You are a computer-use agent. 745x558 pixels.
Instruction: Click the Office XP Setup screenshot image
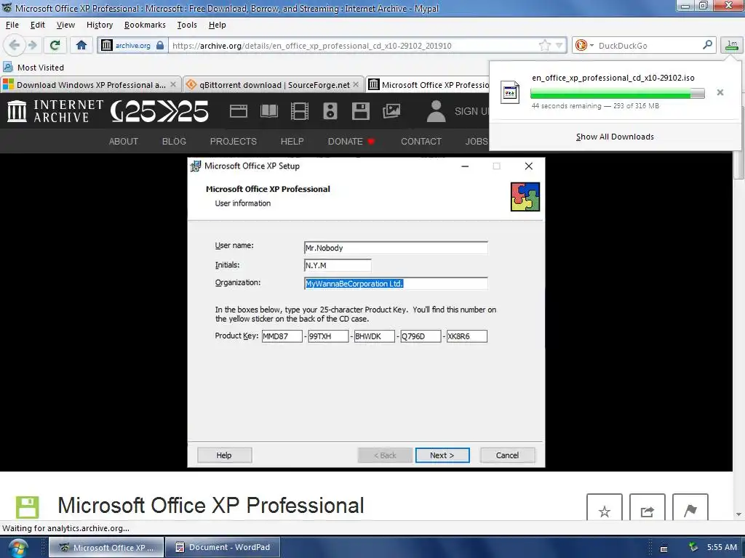coord(366,312)
